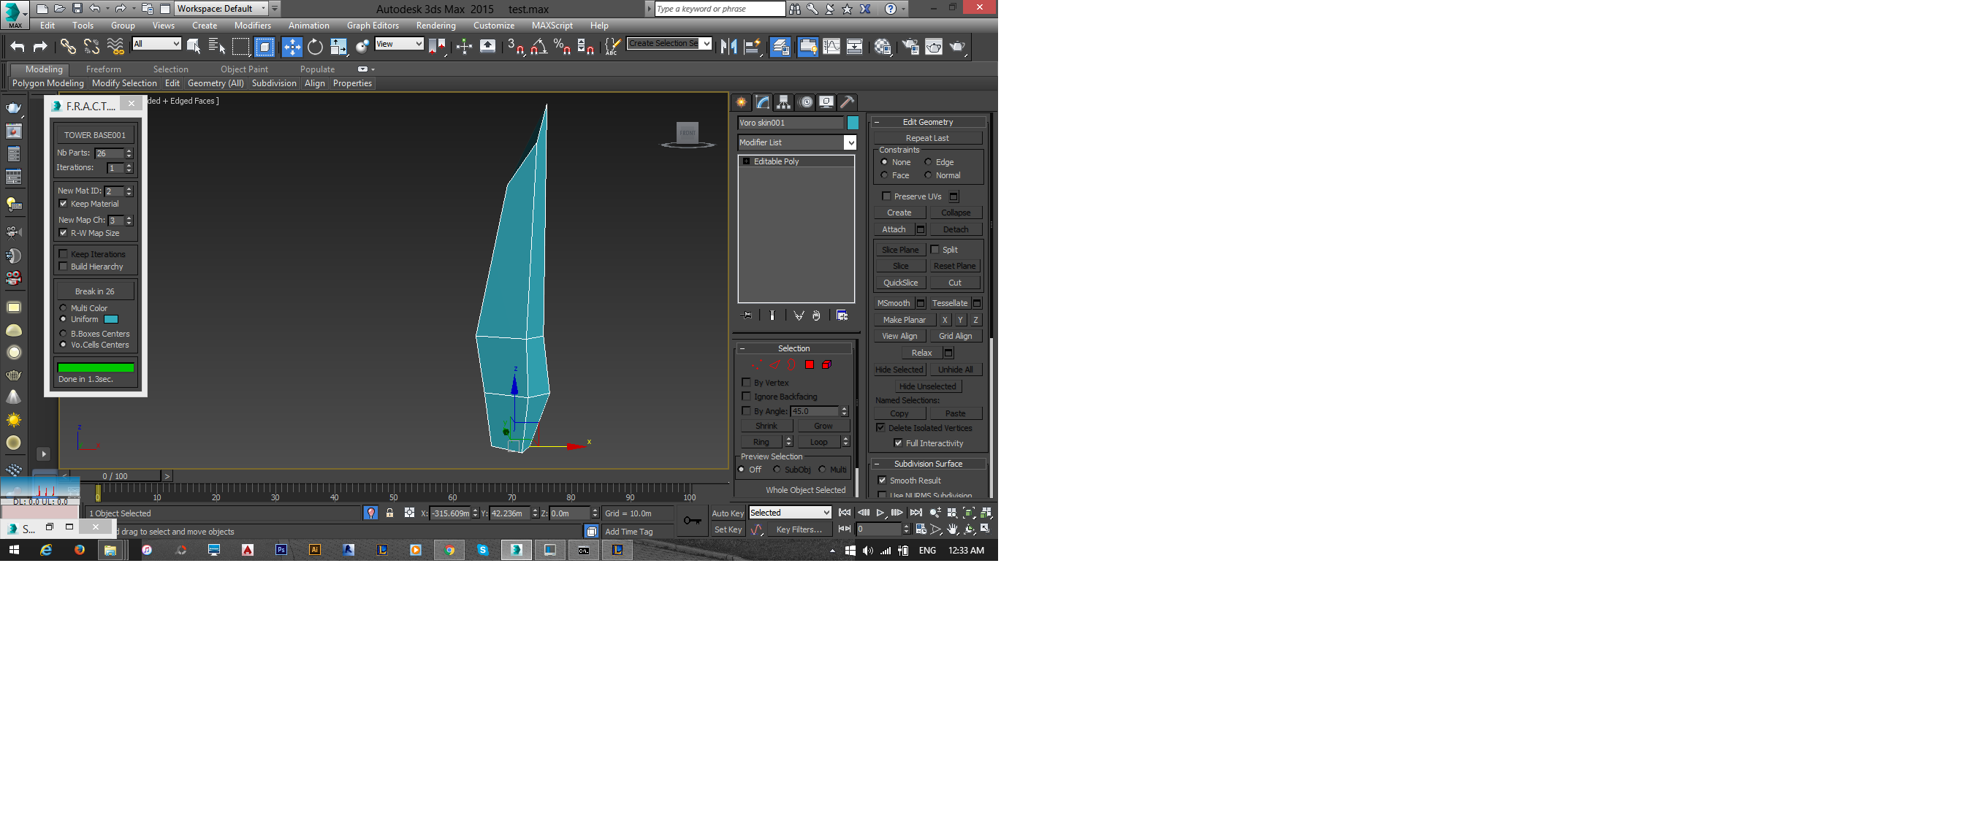
Task: Enable Ignore Backfacing
Action: 747,397
